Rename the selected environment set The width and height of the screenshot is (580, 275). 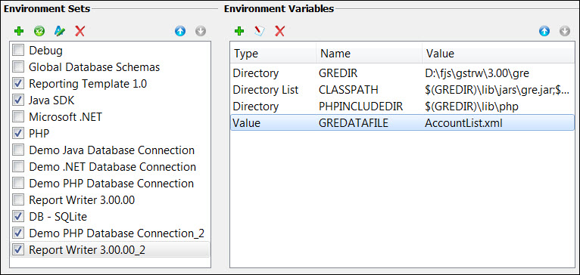coord(60,32)
